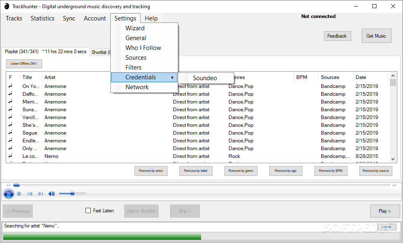Viewport: 403px width, 243px height.
Task: Select Who I Follow in Settings menu
Action: tap(144, 47)
